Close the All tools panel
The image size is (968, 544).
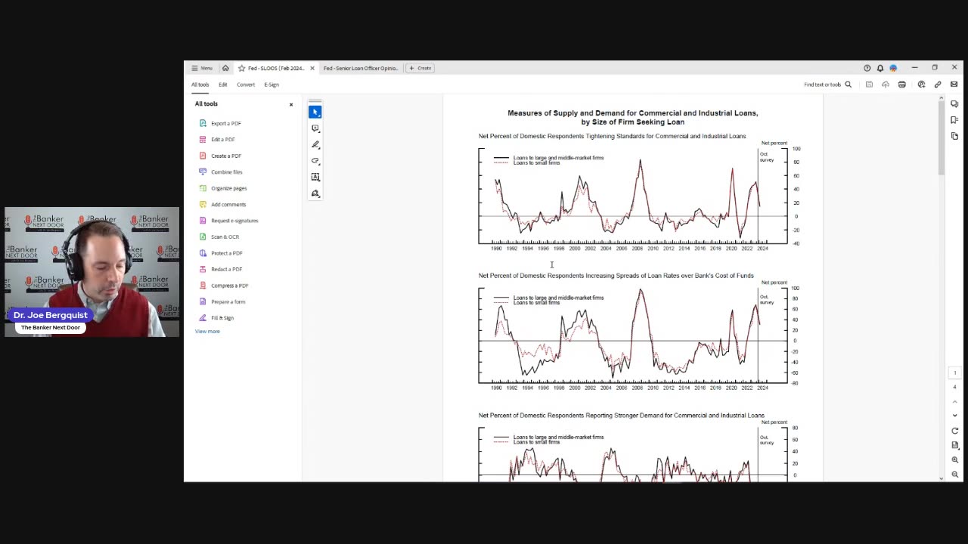tap(291, 104)
